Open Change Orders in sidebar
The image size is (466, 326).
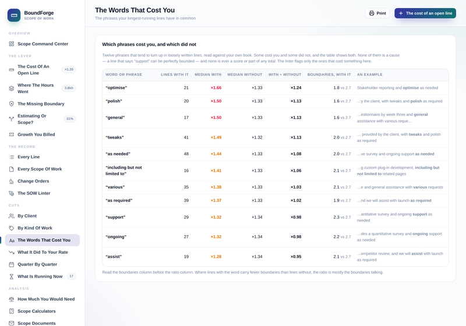pyautogui.click(x=42, y=181)
